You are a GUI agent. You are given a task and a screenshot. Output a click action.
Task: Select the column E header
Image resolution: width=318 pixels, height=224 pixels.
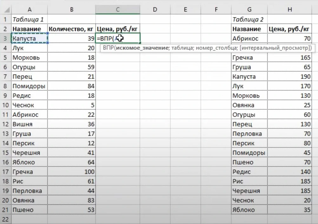tap(185, 10)
